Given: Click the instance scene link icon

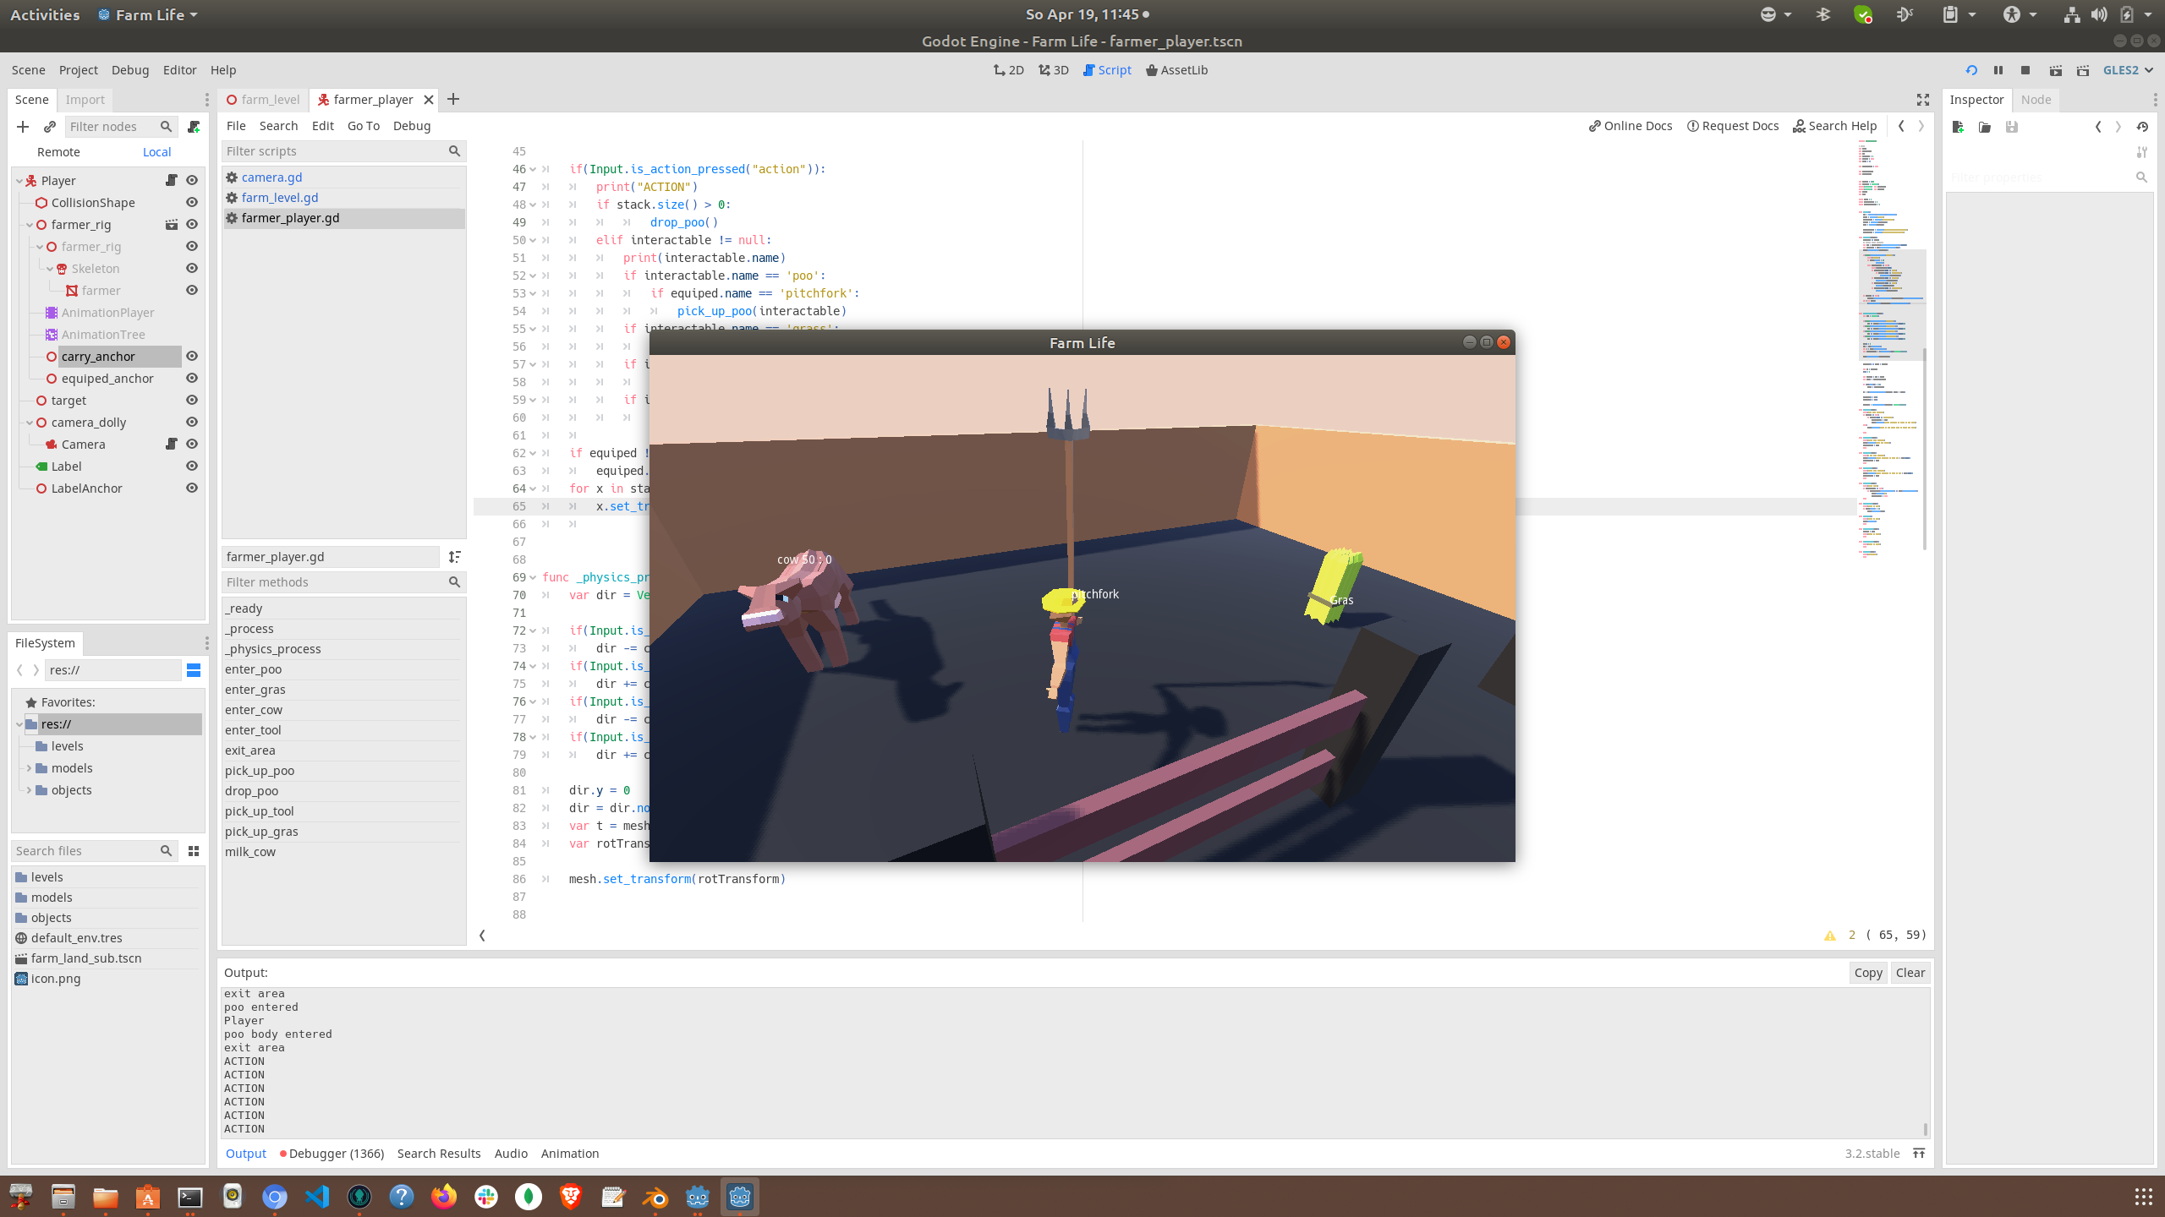Looking at the screenshot, I should 50,127.
